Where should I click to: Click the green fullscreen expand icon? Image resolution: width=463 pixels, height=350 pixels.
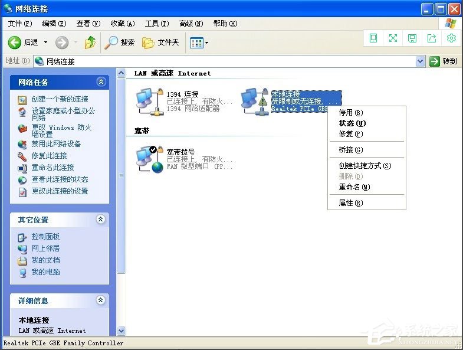click(x=393, y=38)
